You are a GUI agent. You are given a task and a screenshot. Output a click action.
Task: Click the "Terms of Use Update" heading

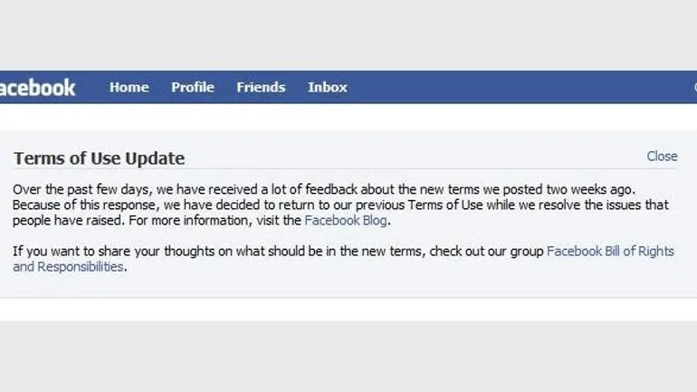tap(99, 158)
